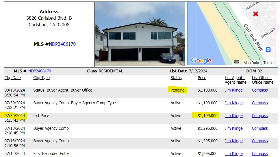Sort by List Office - Office Name header
The image size is (280, 157).
pos(263,80)
